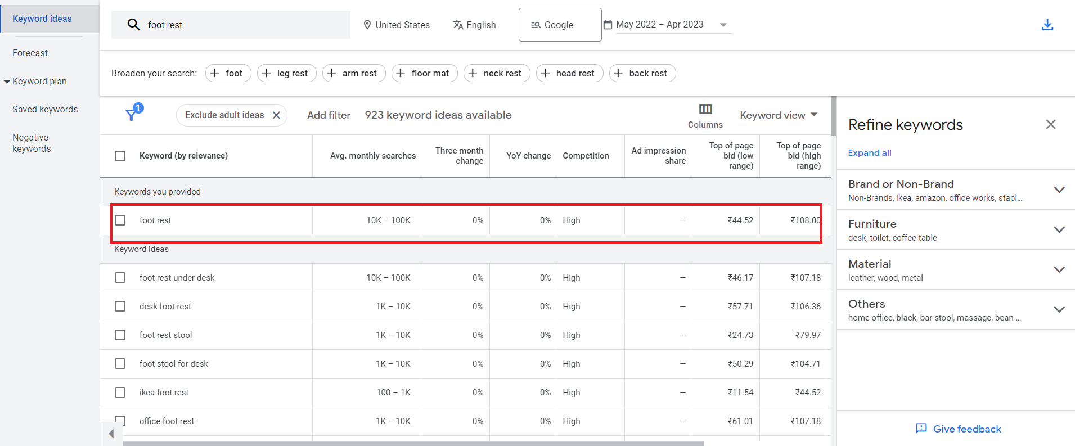Add 'arm rest' suggestion chip
Image resolution: width=1075 pixels, height=446 pixels.
coord(354,73)
